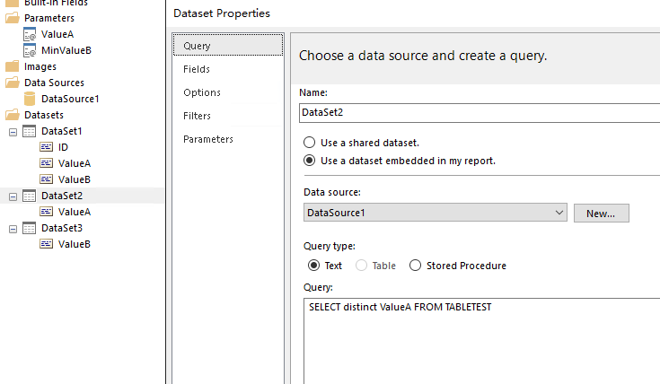Click the New... data source button

point(601,214)
